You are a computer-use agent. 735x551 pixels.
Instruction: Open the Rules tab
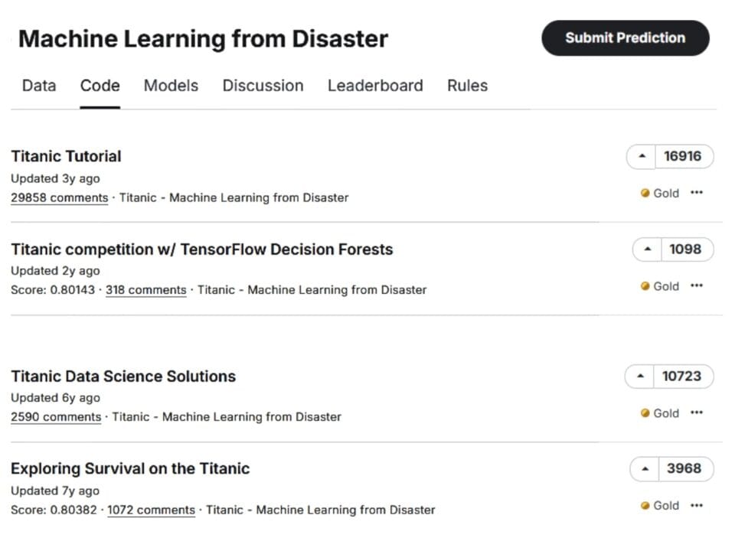tap(467, 86)
